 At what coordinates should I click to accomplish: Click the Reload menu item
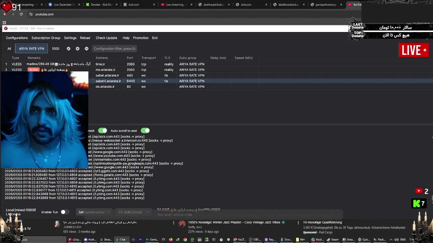(85, 38)
